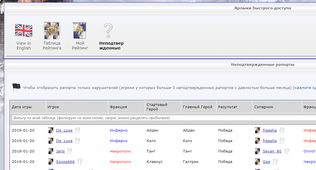Viewport: 316px width, 170px height.
Task: Open Таблица Рейтинга banner icon
Action: click(x=52, y=30)
